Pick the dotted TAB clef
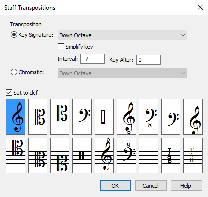Image resolution: width=208 pixels, height=197 pixels. click(193, 155)
